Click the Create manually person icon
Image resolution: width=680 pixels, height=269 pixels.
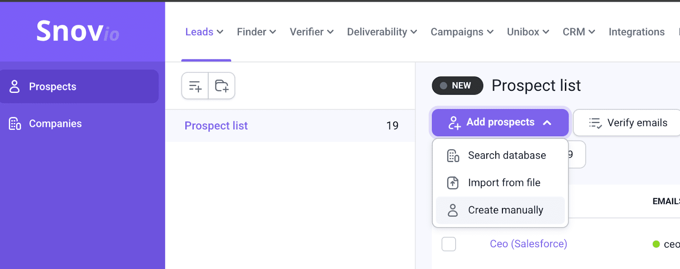pyautogui.click(x=453, y=210)
